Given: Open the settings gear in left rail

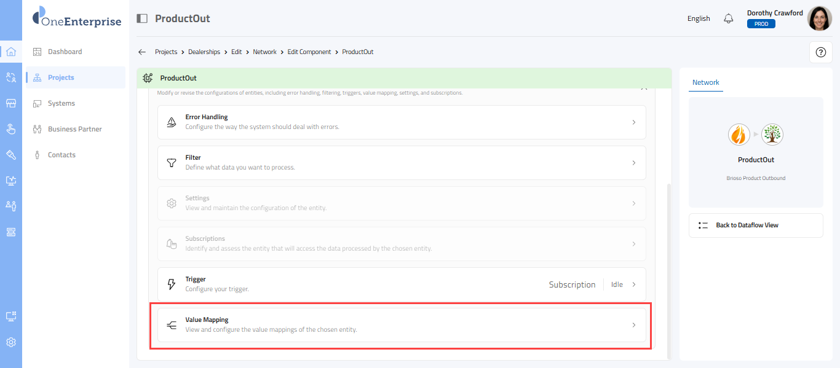Looking at the screenshot, I should click(x=11, y=342).
